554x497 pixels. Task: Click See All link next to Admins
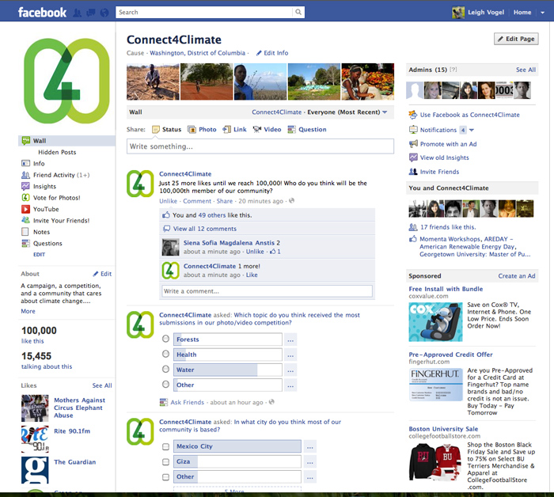pyautogui.click(x=526, y=70)
